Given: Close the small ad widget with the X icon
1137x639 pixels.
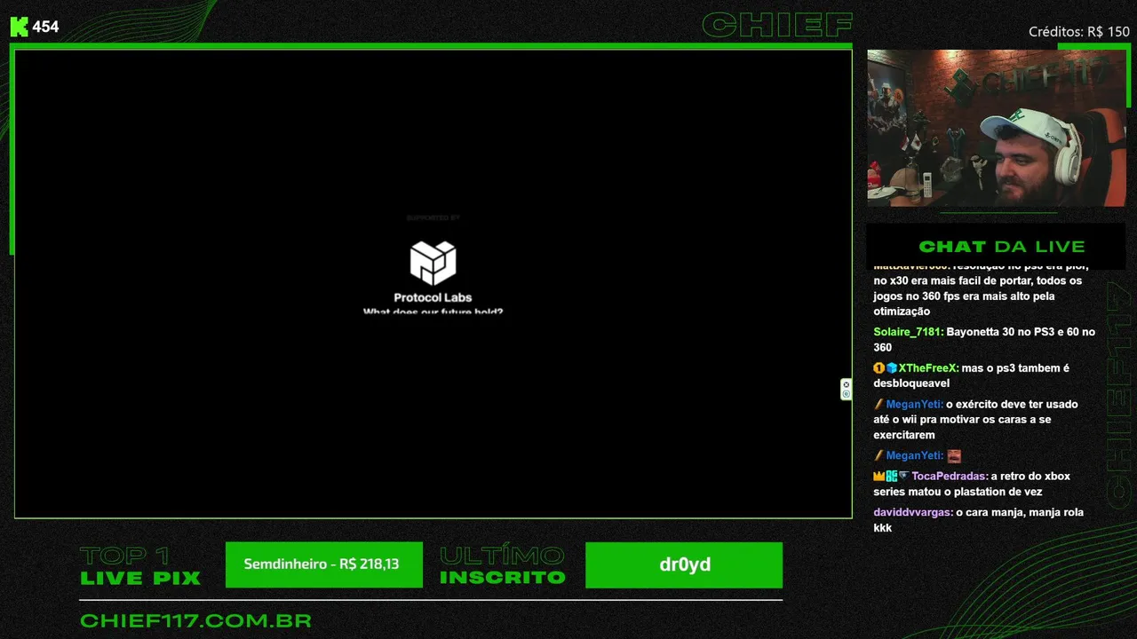Looking at the screenshot, I should (x=846, y=384).
